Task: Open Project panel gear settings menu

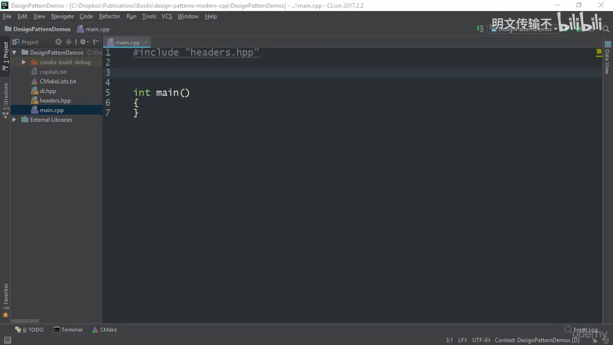Action: pos(83,42)
